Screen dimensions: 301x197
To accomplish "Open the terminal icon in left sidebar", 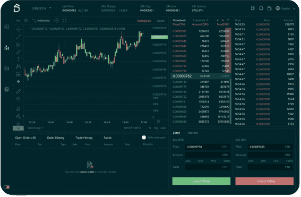I will 7,27.
